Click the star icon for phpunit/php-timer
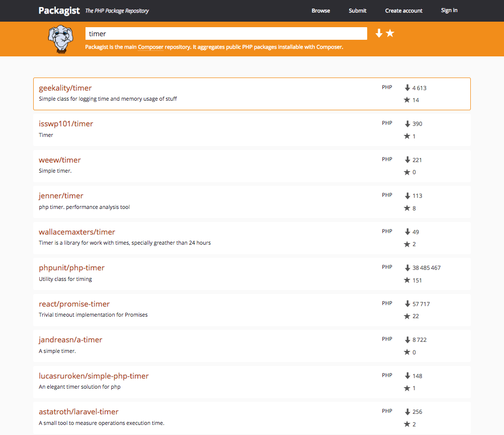 407,280
